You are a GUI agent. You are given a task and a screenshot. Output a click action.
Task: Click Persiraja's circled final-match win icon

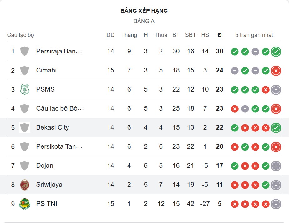275,51
